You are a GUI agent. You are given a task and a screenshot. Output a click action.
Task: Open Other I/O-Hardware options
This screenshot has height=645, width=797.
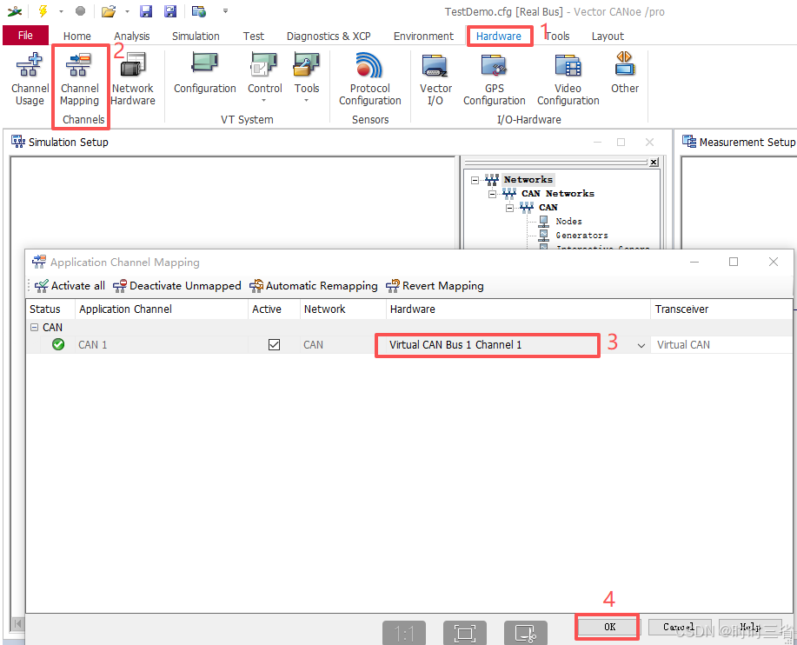click(625, 73)
